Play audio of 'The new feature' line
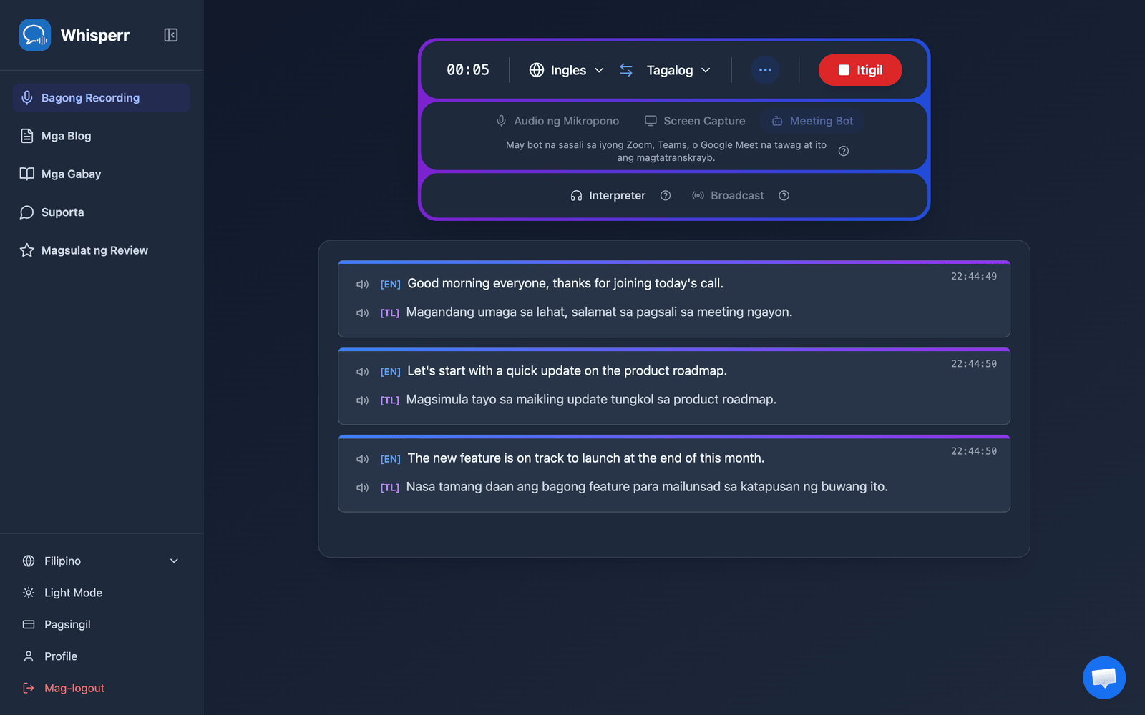The image size is (1145, 715). tap(363, 459)
